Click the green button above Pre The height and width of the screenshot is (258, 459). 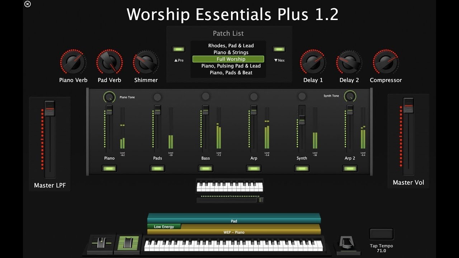[x=179, y=49]
